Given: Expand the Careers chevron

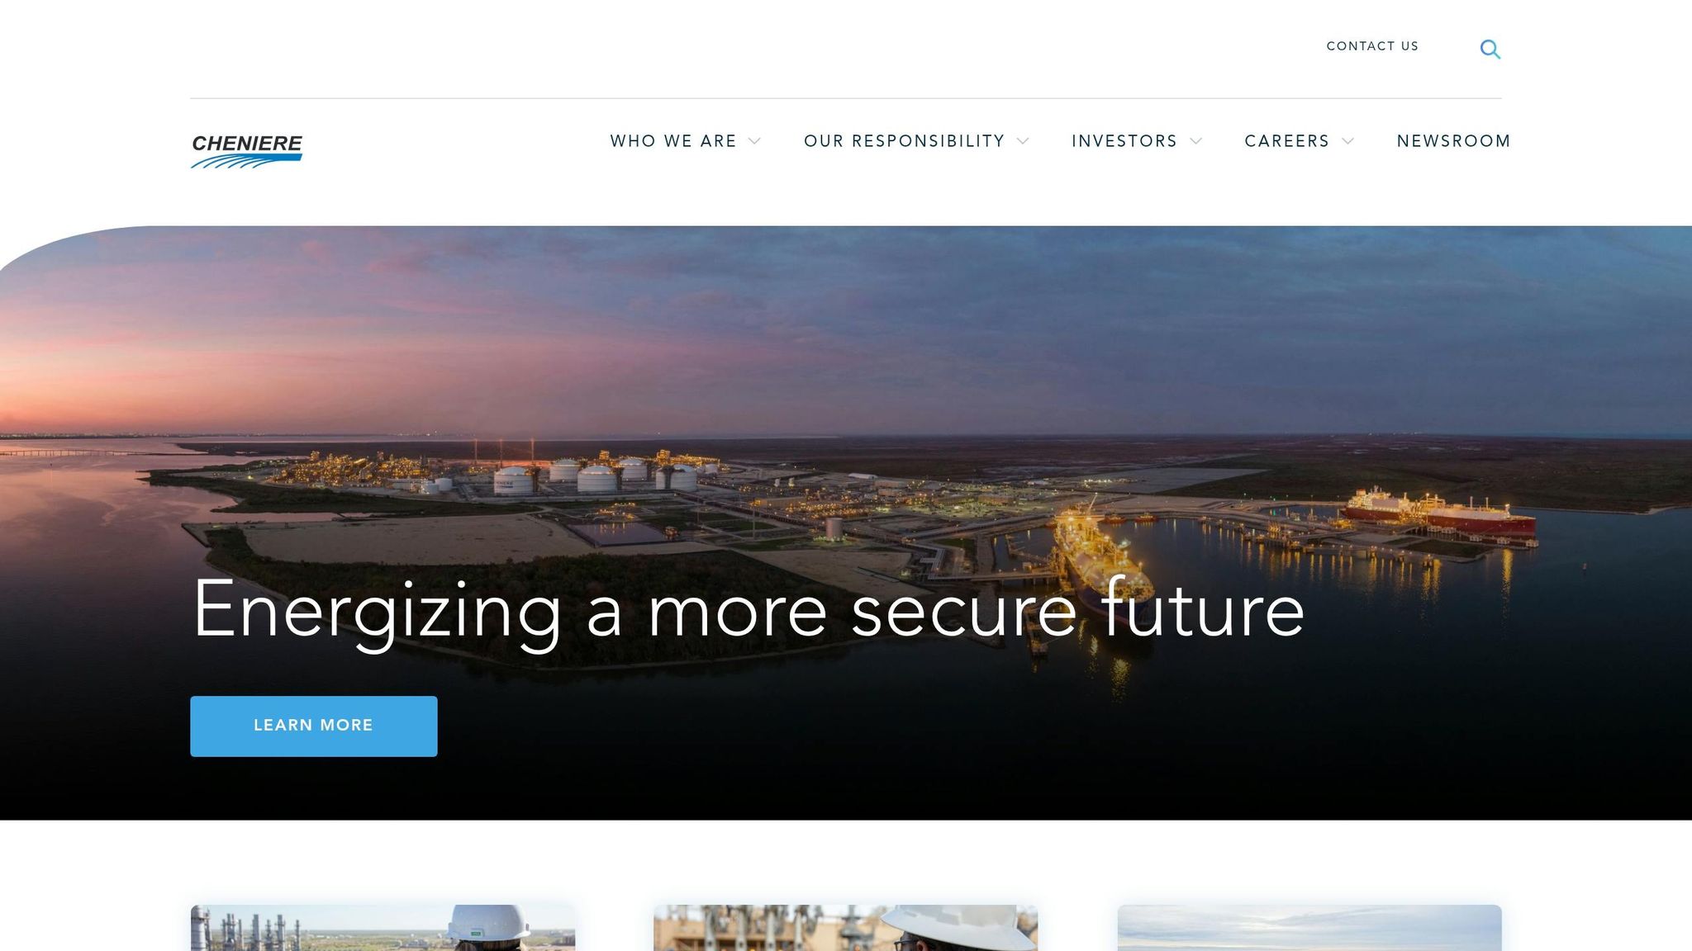Looking at the screenshot, I should click(x=1347, y=141).
